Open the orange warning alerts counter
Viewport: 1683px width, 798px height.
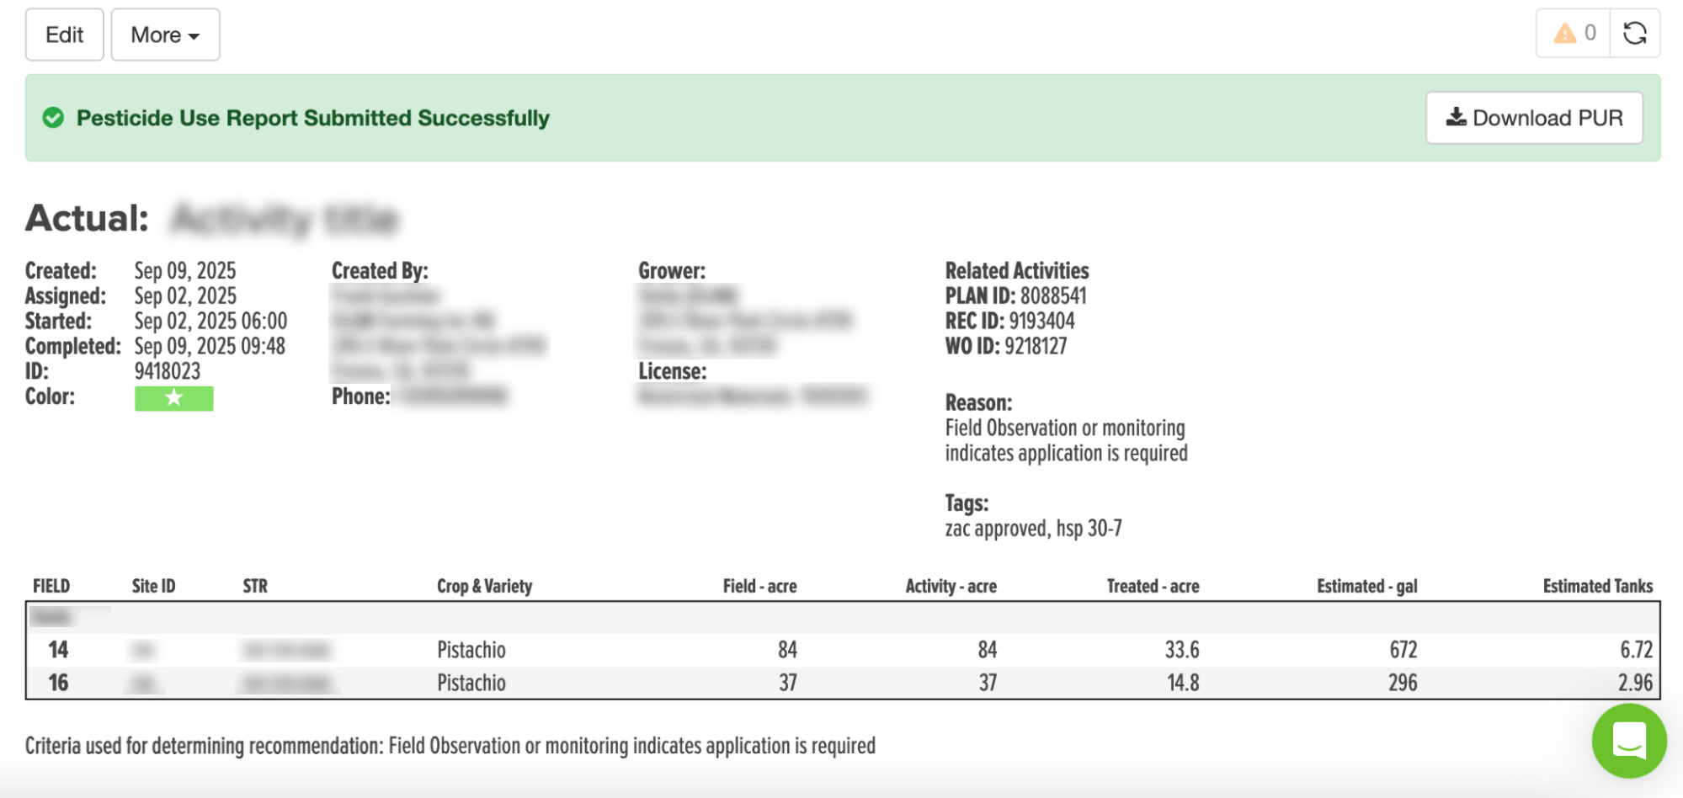pyautogui.click(x=1574, y=34)
